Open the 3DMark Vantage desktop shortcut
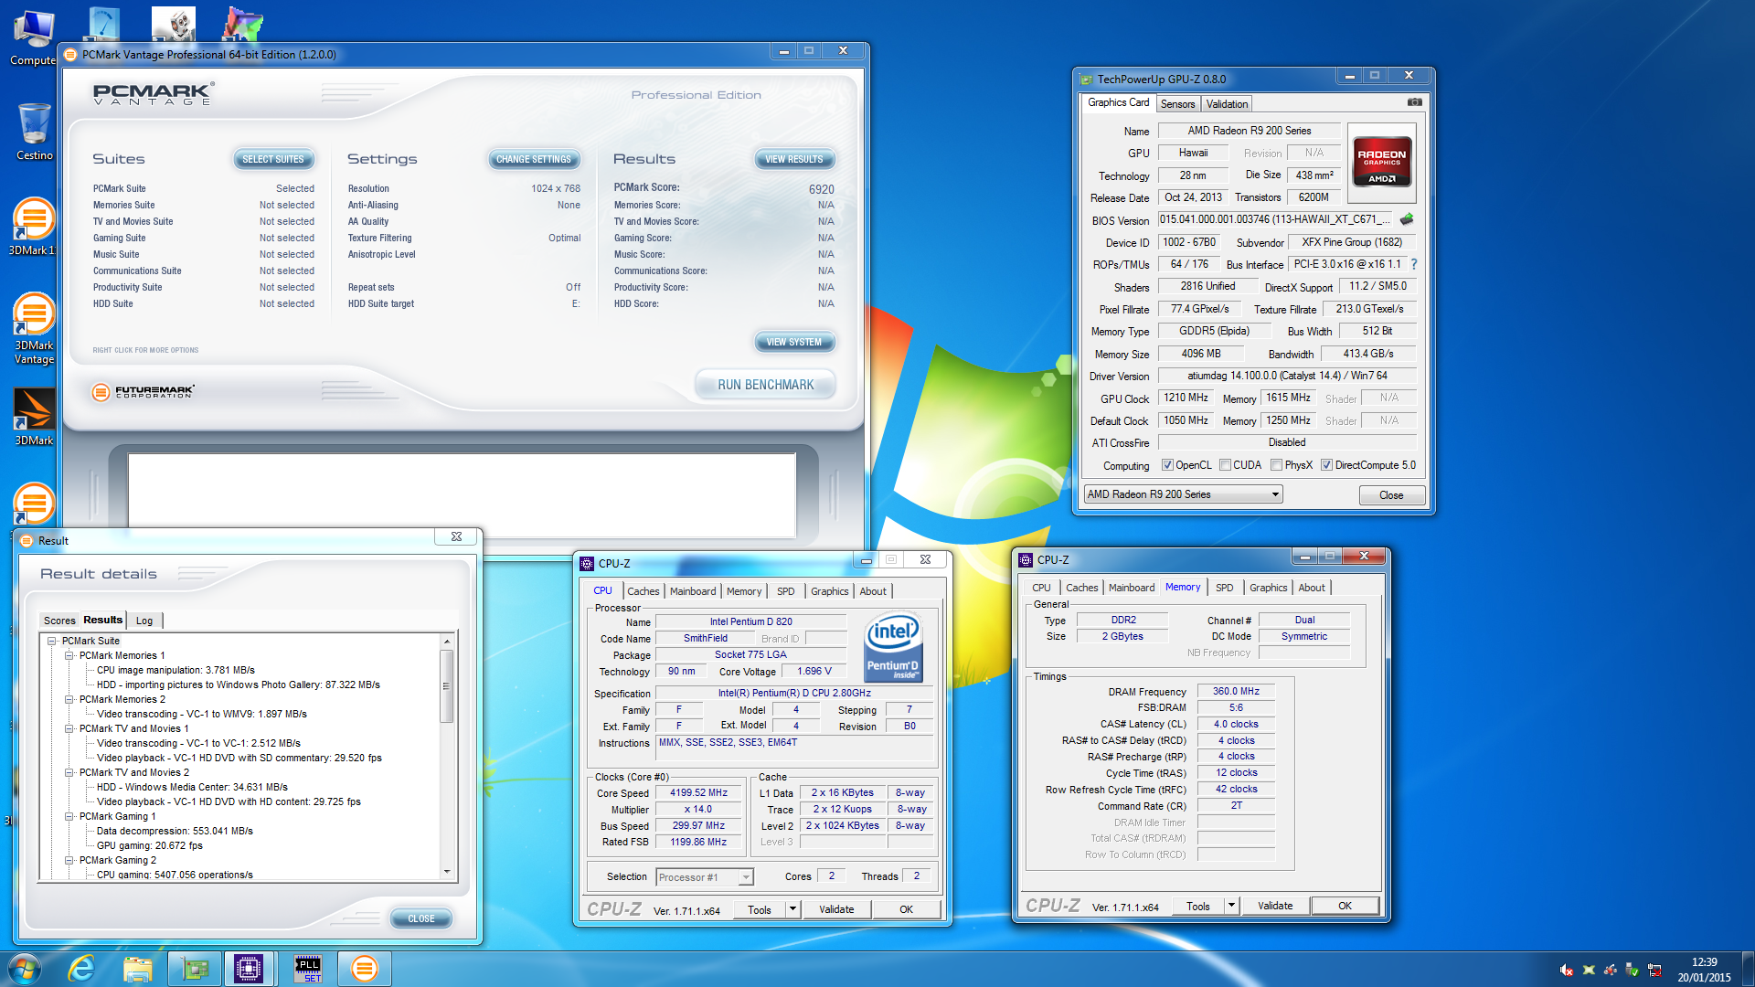 click(x=34, y=329)
